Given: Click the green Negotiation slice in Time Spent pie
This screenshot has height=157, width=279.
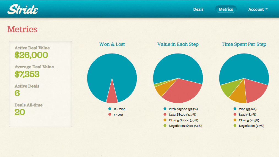Looking at the screenshot, I should pyautogui.click(x=229, y=88).
